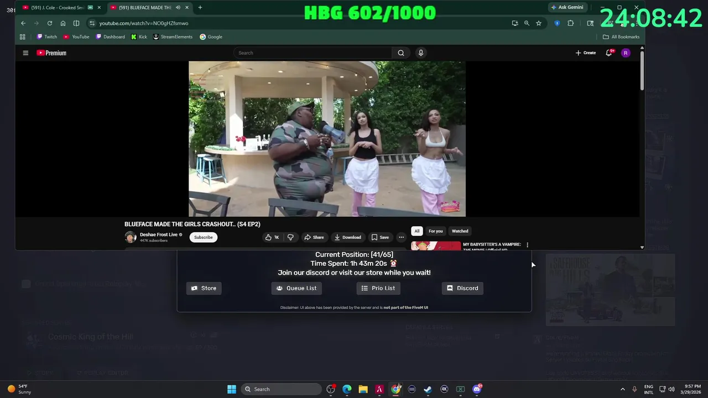This screenshot has height=398, width=708.
Task: Open Discord from the taskbar
Action: [477, 389]
